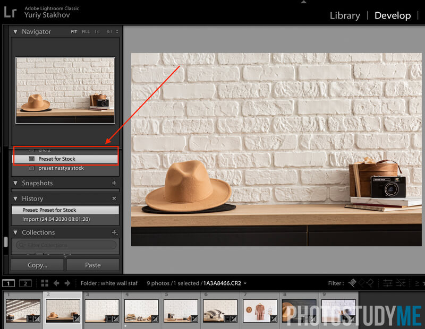
Task: Switch to the Develop module
Action: coord(393,15)
